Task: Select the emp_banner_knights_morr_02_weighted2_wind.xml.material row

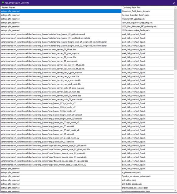Action: pyautogui.click(x=61, y=46)
